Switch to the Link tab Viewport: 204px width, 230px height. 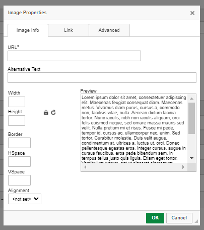tap(69, 30)
